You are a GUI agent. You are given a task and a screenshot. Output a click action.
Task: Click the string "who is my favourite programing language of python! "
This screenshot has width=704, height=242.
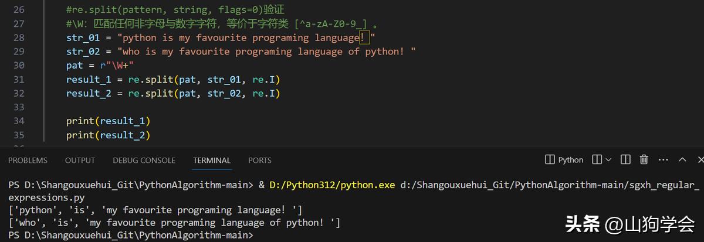pyautogui.click(x=266, y=52)
